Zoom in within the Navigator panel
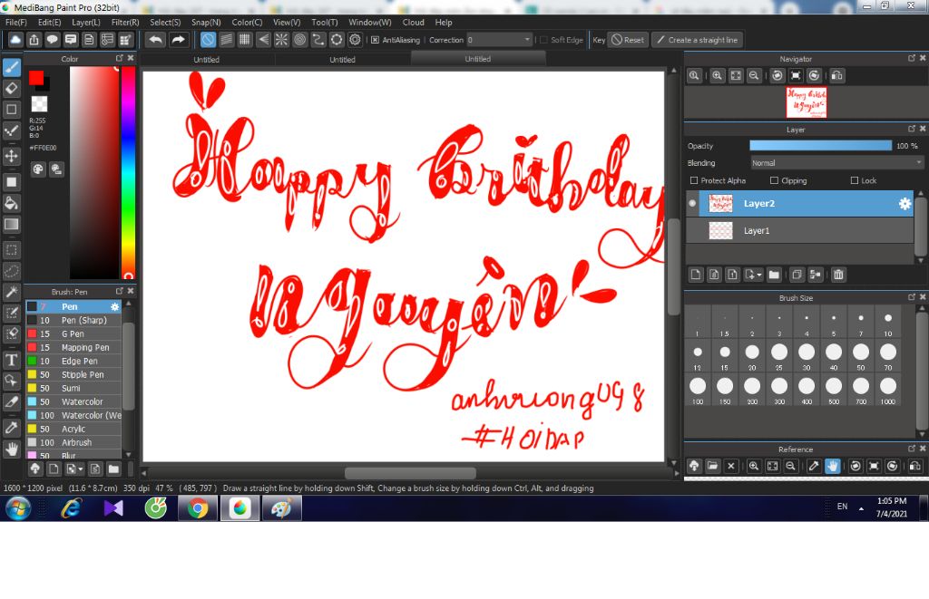 tap(717, 76)
